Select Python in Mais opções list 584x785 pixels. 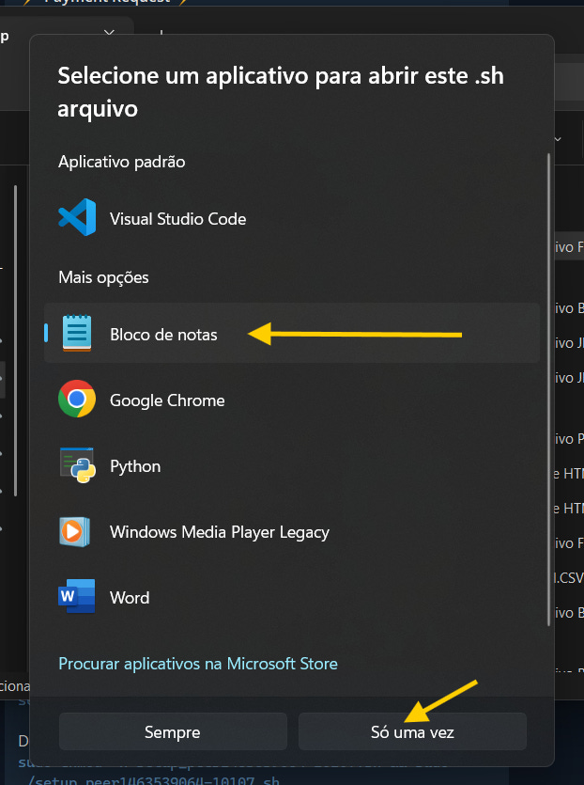click(x=292, y=465)
